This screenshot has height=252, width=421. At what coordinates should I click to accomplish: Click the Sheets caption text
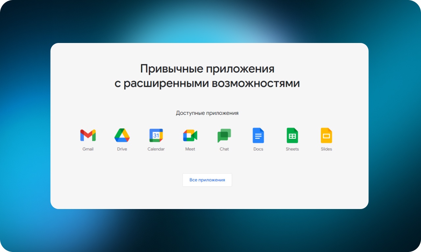tap(292, 149)
